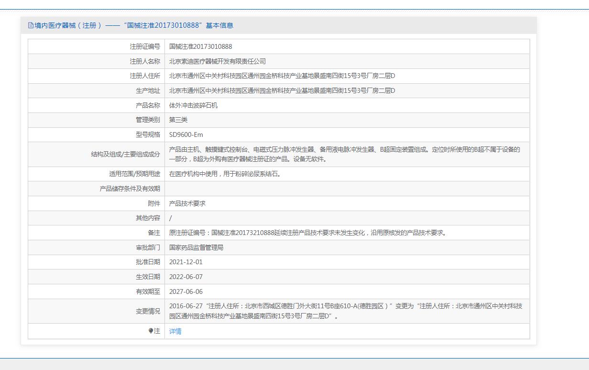This screenshot has height=370, width=589.
Task: Click the 生效日期 label
Action: [148, 277]
